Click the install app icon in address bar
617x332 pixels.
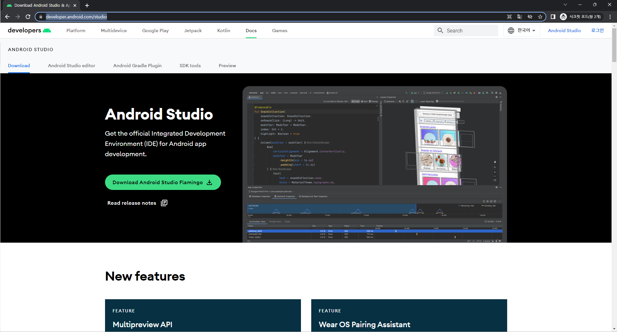[509, 17]
